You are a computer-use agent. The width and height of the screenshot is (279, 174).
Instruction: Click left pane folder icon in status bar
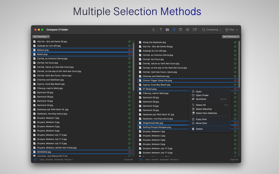(35, 160)
